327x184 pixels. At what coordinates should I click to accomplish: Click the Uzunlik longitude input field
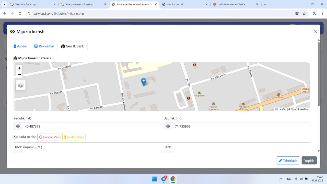pos(241,126)
